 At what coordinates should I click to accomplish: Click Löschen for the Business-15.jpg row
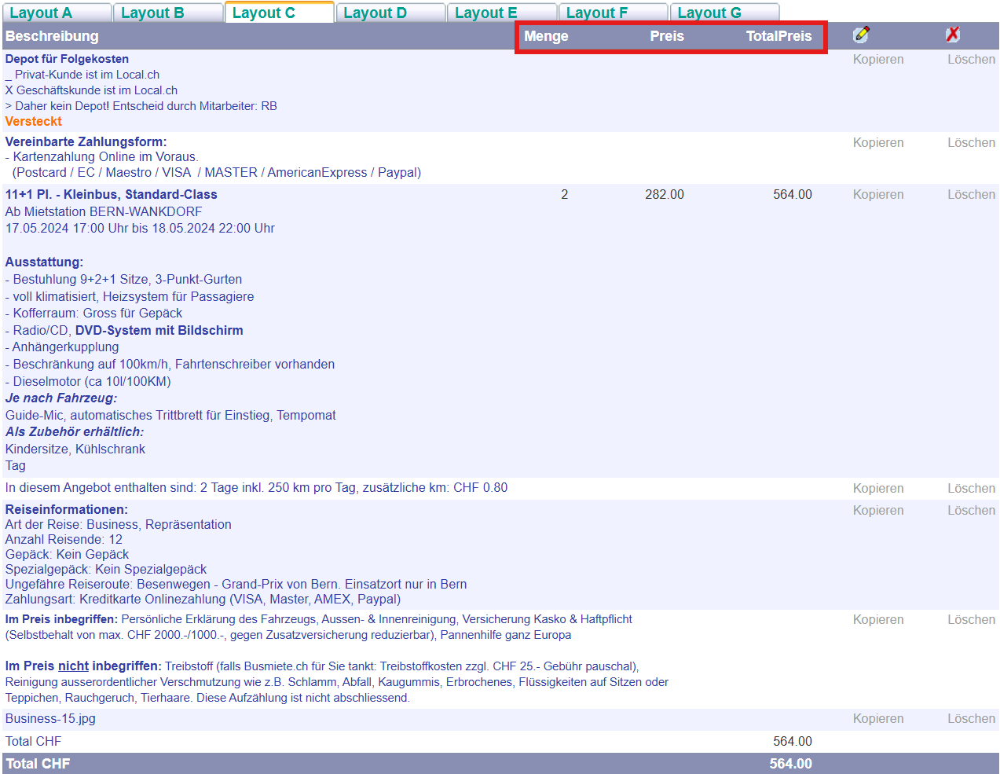[971, 719]
